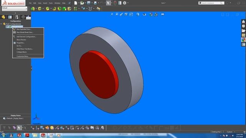This screenshot has width=246, height=138.
Task: Open the media player taskbar icon
Action: point(59,135)
